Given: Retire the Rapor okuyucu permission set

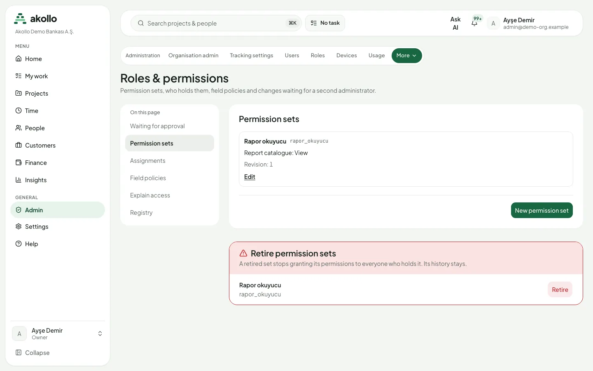Looking at the screenshot, I should 560,289.
